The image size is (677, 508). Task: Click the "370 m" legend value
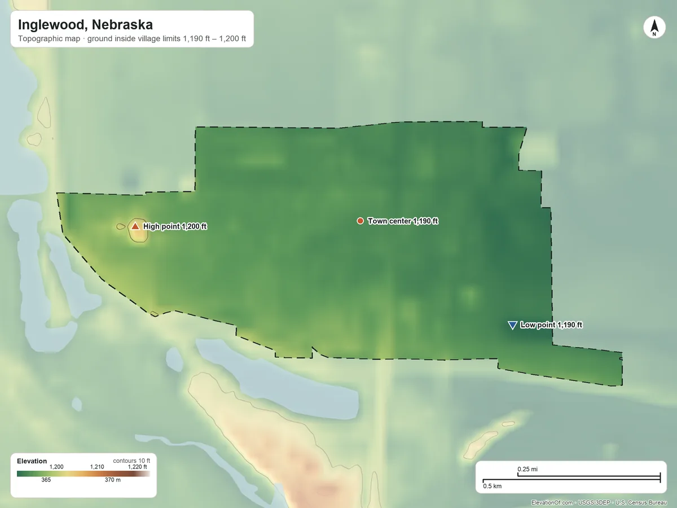[113, 480]
